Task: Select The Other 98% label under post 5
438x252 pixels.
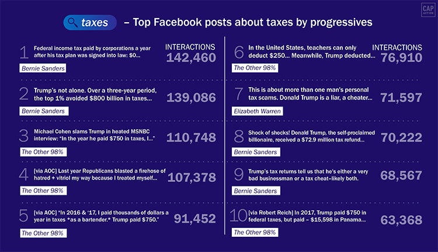Action: (x=42, y=232)
